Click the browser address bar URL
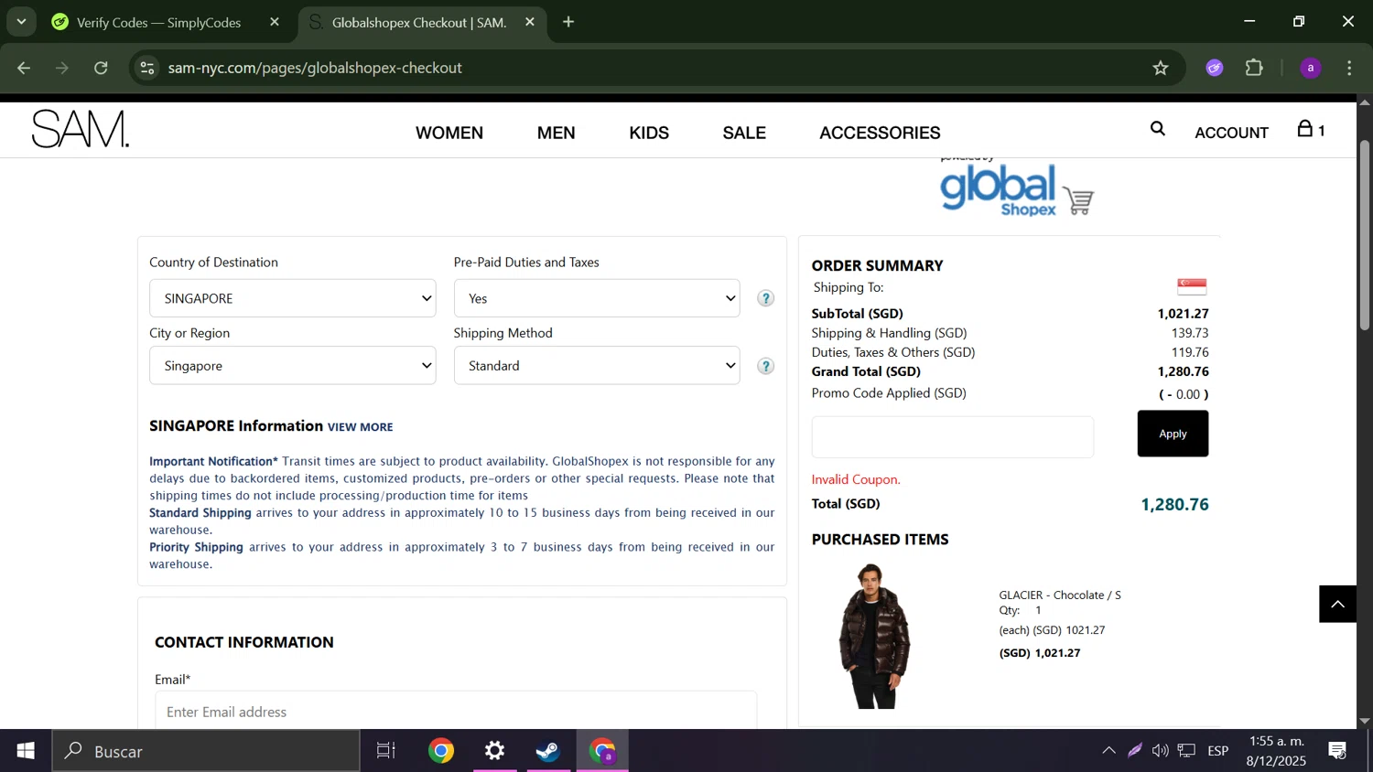Screen dimensions: 1373x772 click(x=315, y=68)
